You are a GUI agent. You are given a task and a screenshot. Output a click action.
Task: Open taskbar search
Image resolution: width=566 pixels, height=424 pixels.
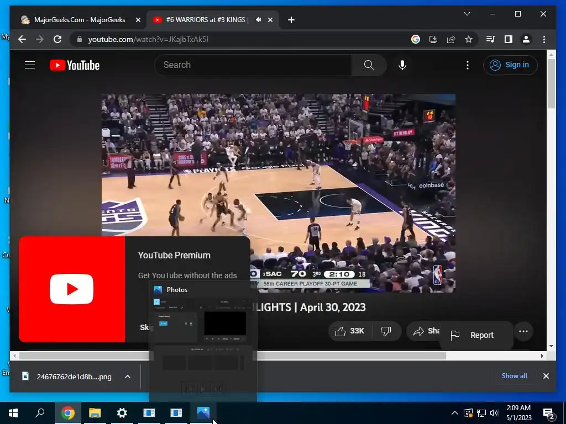click(x=40, y=413)
